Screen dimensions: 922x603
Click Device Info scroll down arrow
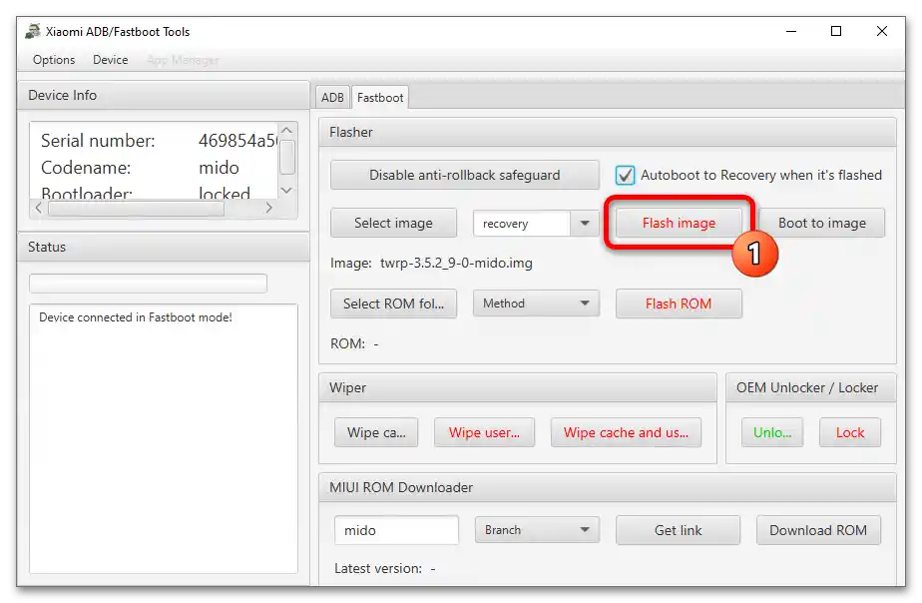(x=287, y=190)
